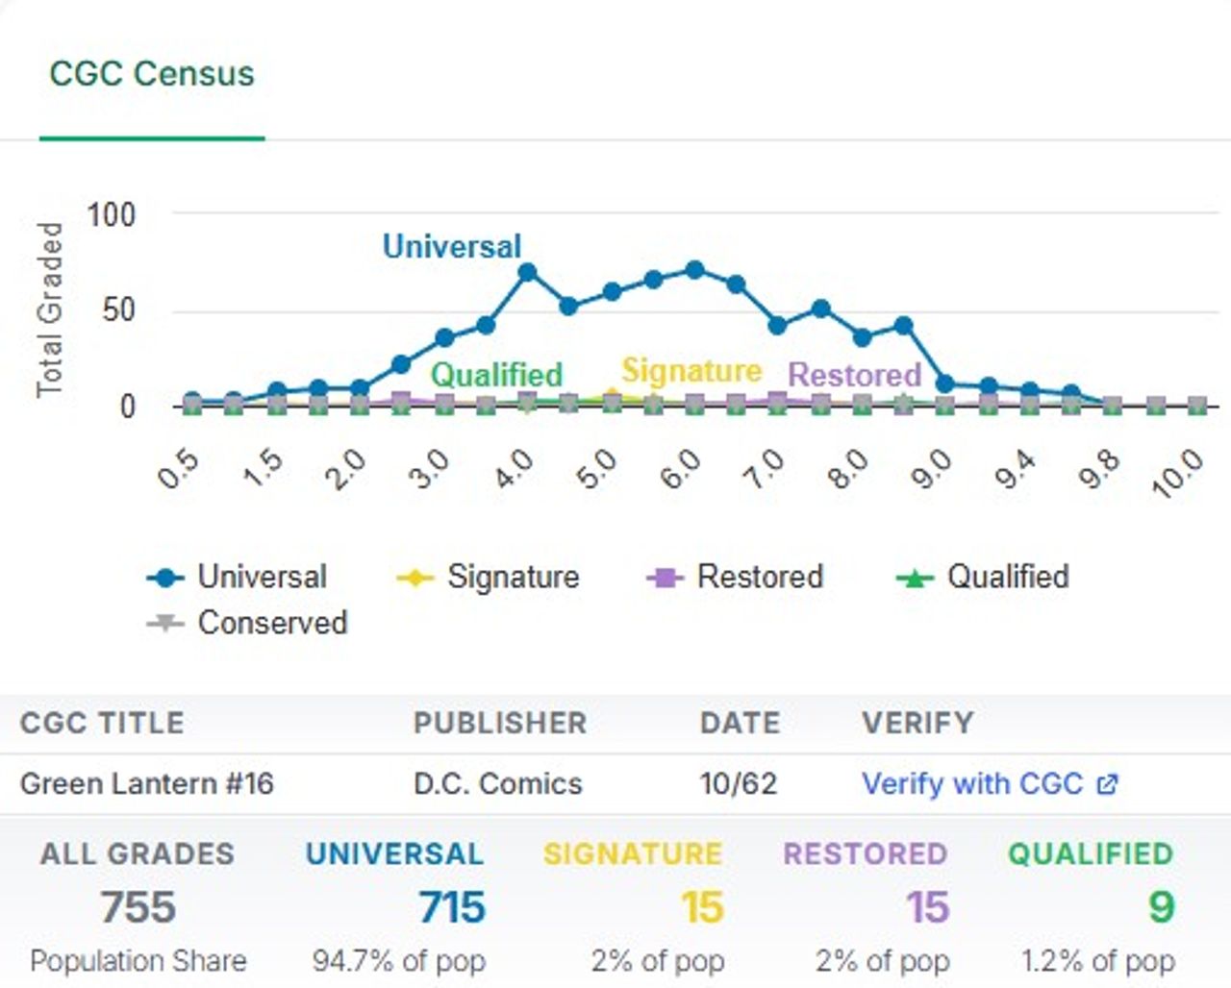Click the Signature count 15

coord(702,907)
